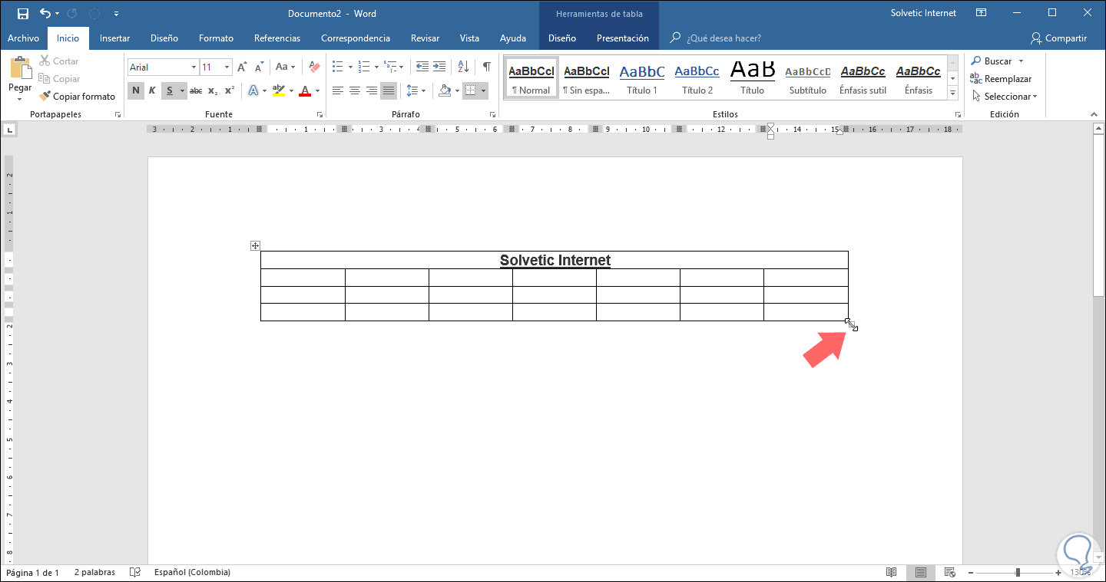The width and height of the screenshot is (1106, 582).
Task: Apply the Énfasis sutil style
Action: (x=863, y=79)
